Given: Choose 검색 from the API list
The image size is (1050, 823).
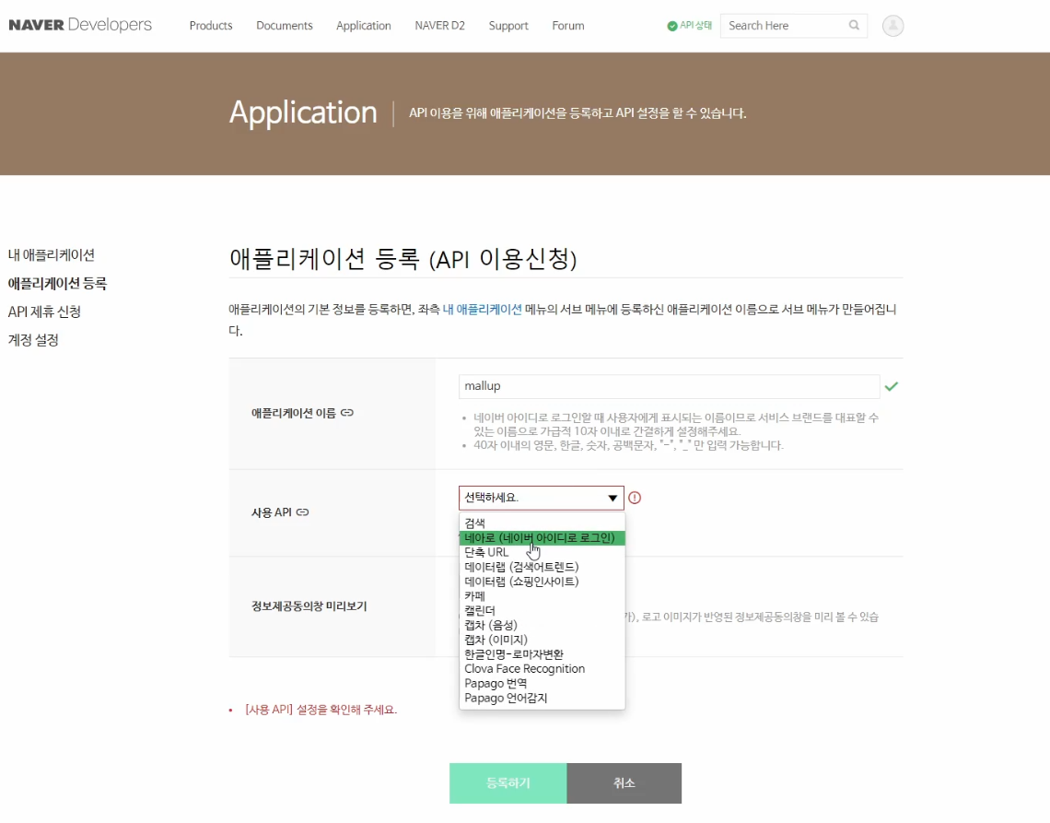Looking at the screenshot, I should (x=542, y=523).
